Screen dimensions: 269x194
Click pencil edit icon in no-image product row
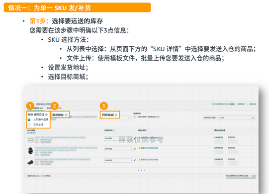click(135, 138)
